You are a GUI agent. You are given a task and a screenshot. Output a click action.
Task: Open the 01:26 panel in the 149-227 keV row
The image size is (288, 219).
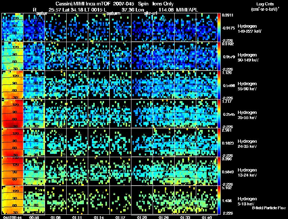click(164, 27)
